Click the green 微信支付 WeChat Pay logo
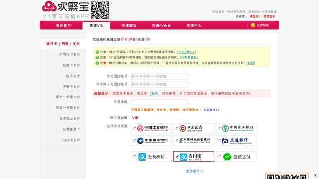Image resolution: width=319 pixels, height=179 pixels. pyautogui.click(x=237, y=157)
